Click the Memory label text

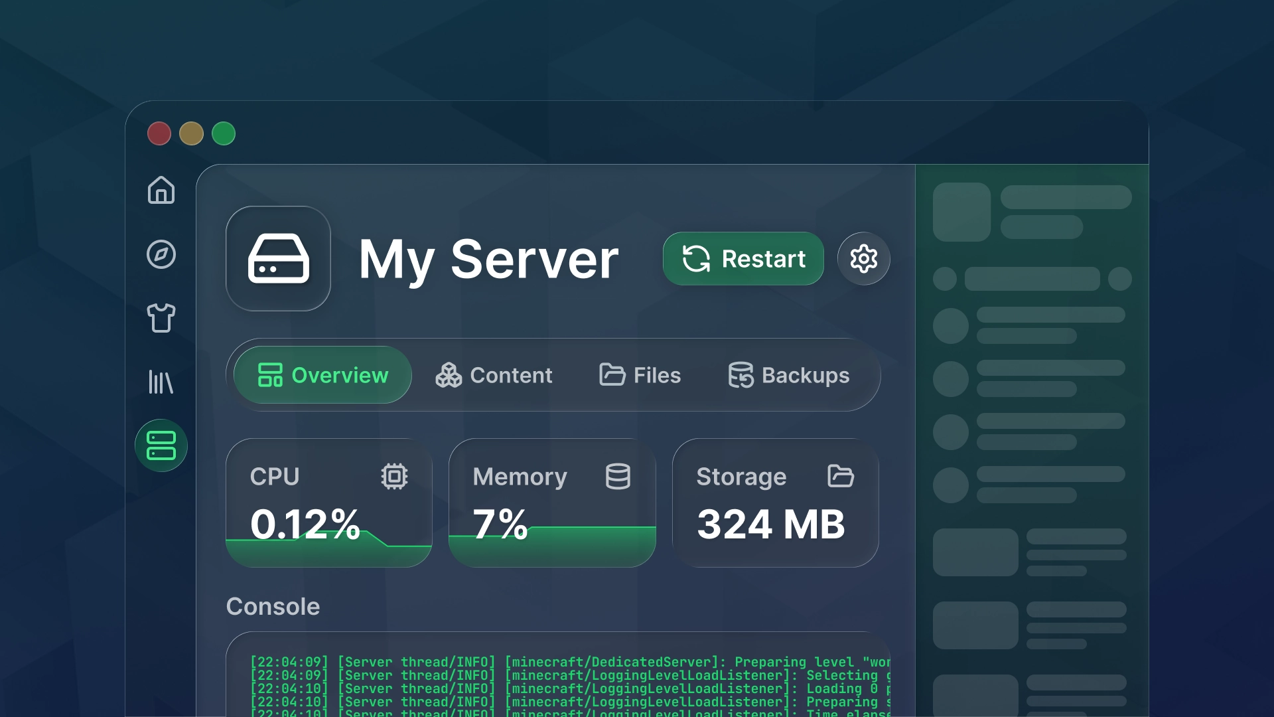520,477
